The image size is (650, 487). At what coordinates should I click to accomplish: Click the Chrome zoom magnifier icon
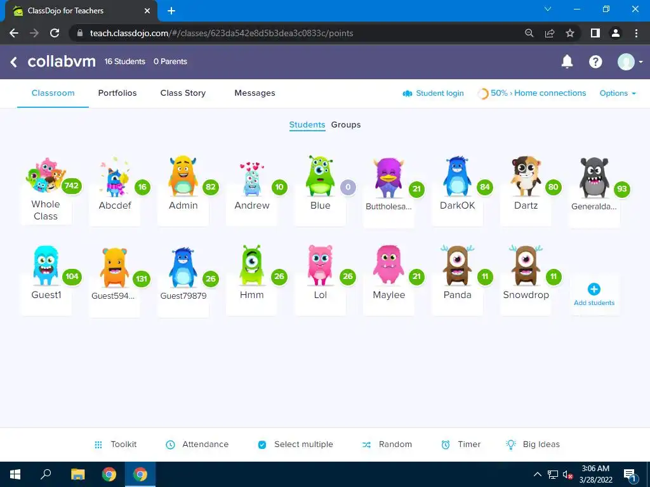529,33
